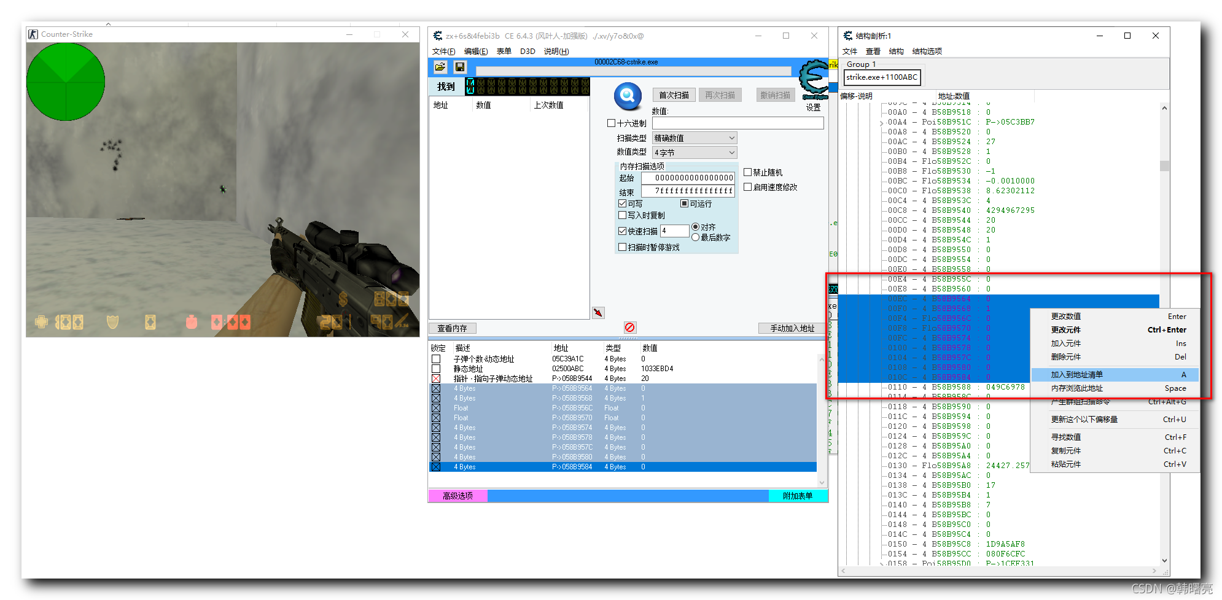The width and height of the screenshot is (1222, 600).
Task: Choose 复制元件 from context menu
Action: click(x=1114, y=451)
